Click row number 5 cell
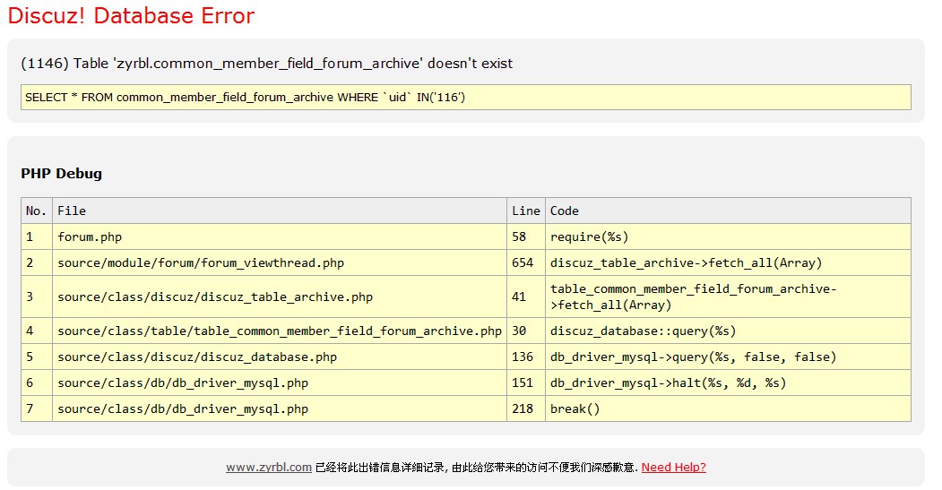The height and width of the screenshot is (490, 942). click(x=37, y=357)
